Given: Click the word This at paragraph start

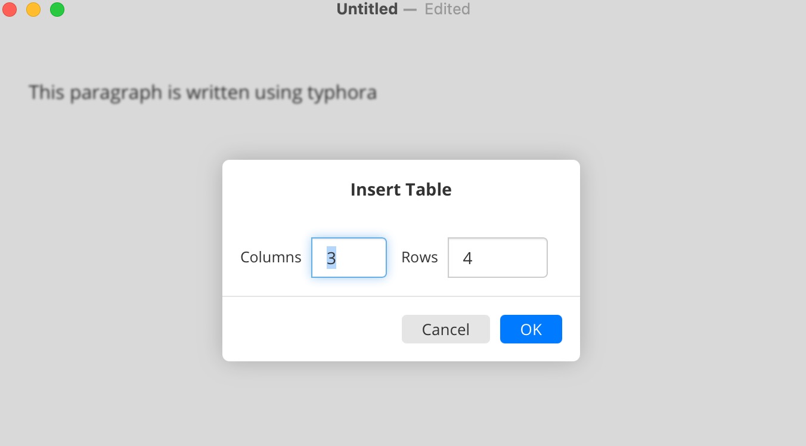Looking at the screenshot, I should (x=46, y=93).
